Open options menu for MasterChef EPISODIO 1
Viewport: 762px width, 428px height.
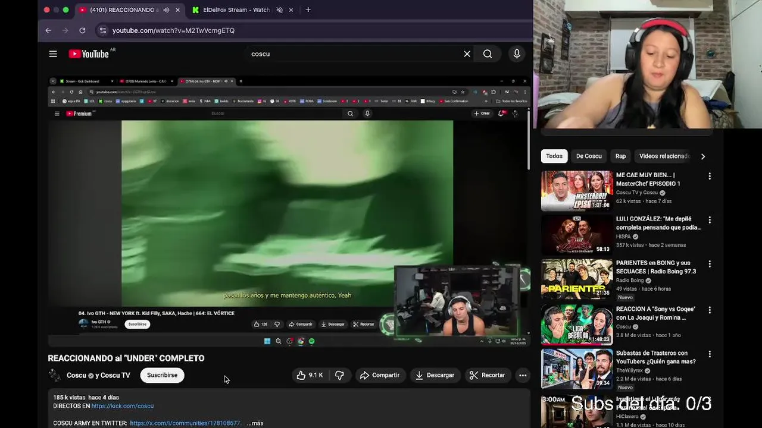click(710, 177)
